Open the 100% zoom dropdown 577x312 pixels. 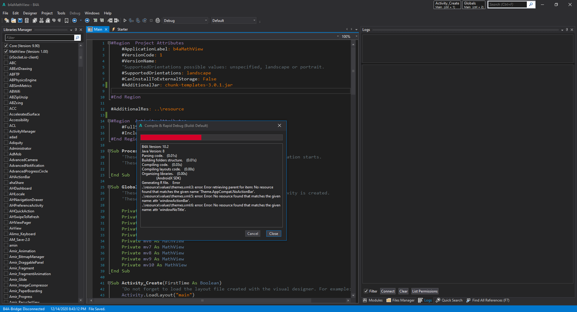click(356, 36)
